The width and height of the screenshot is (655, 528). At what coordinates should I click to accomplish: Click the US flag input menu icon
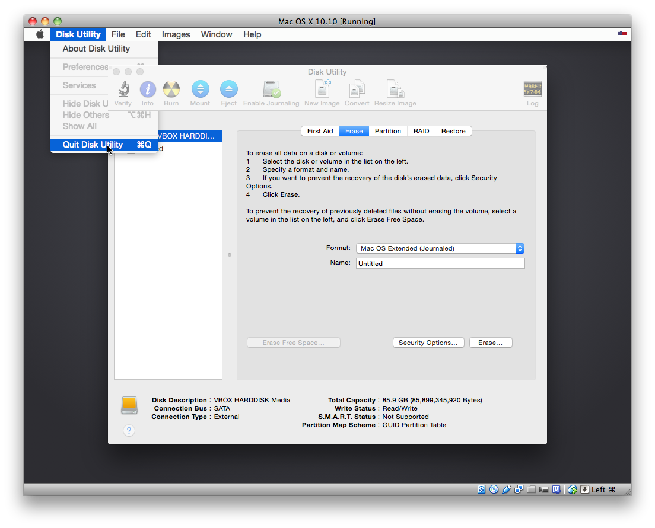point(622,34)
